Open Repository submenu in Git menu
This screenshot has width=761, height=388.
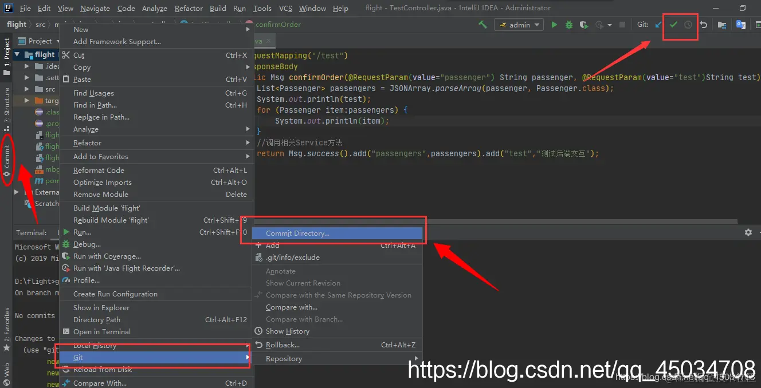(338, 358)
